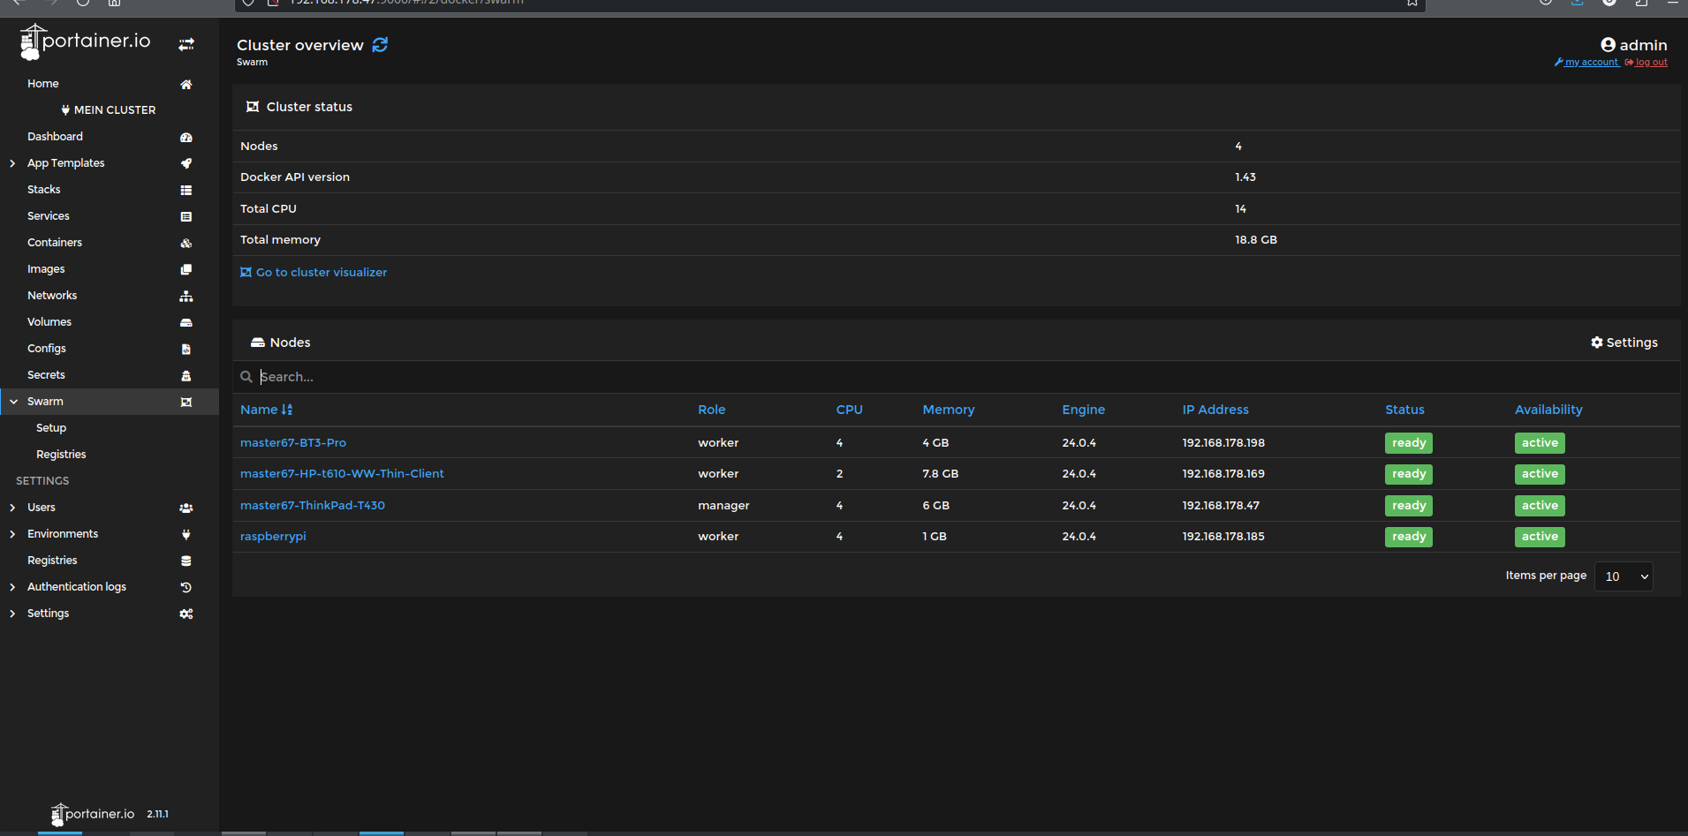The width and height of the screenshot is (1688, 836).
Task: Refresh the cluster overview with the sync icon
Action: pos(380,45)
